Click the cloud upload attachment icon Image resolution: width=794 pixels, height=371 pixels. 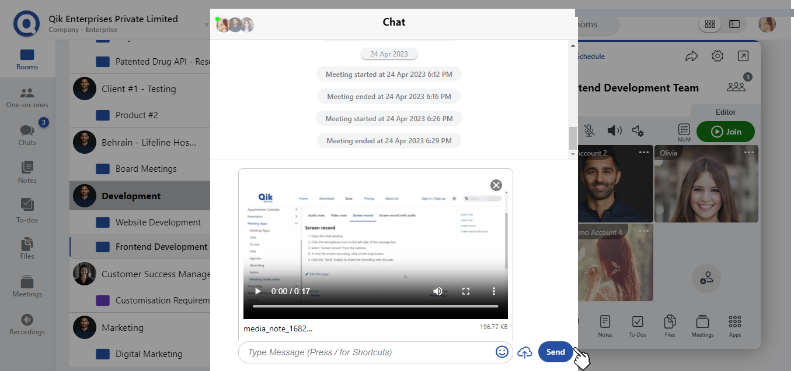[525, 352]
